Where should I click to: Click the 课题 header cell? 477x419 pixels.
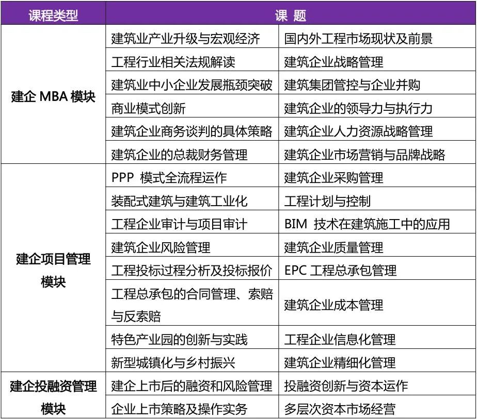pos(291,13)
